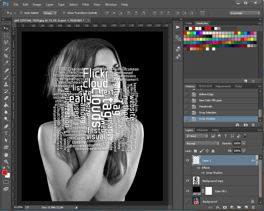The height and width of the screenshot is (211, 264).
Task: Select the Crop tool
Action: (x=6, y=56)
